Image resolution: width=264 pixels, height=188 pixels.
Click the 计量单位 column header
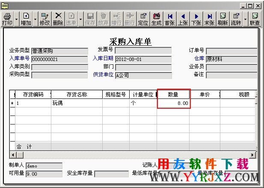pyautogui.click(x=143, y=95)
